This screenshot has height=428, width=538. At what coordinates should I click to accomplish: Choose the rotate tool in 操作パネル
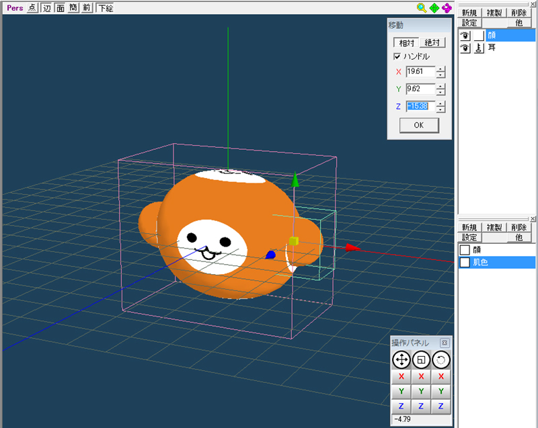click(x=441, y=360)
